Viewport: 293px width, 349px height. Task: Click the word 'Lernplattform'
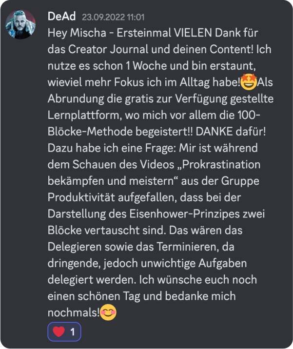(84, 116)
